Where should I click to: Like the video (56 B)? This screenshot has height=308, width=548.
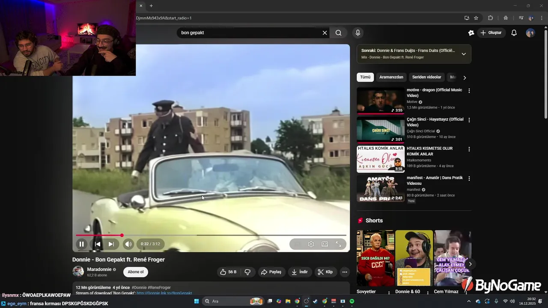[228, 272]
